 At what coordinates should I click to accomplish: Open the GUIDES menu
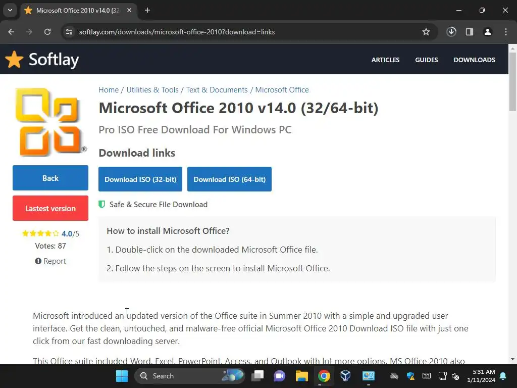426,60
